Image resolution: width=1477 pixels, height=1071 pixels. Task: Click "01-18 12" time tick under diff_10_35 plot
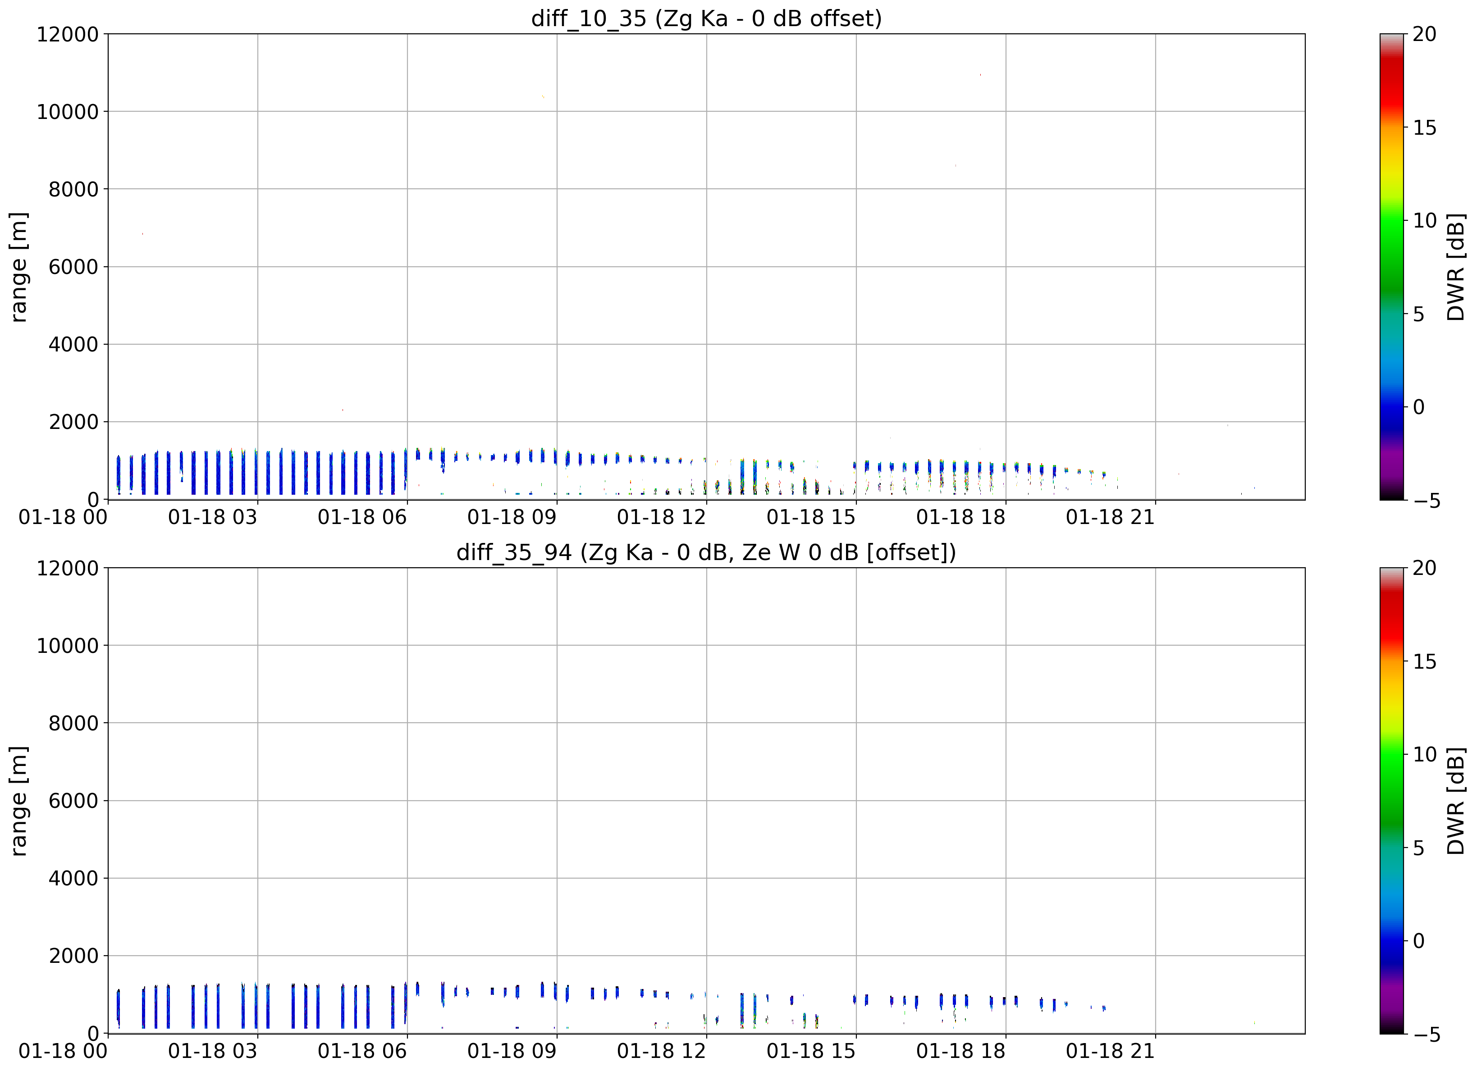[662, 518]
